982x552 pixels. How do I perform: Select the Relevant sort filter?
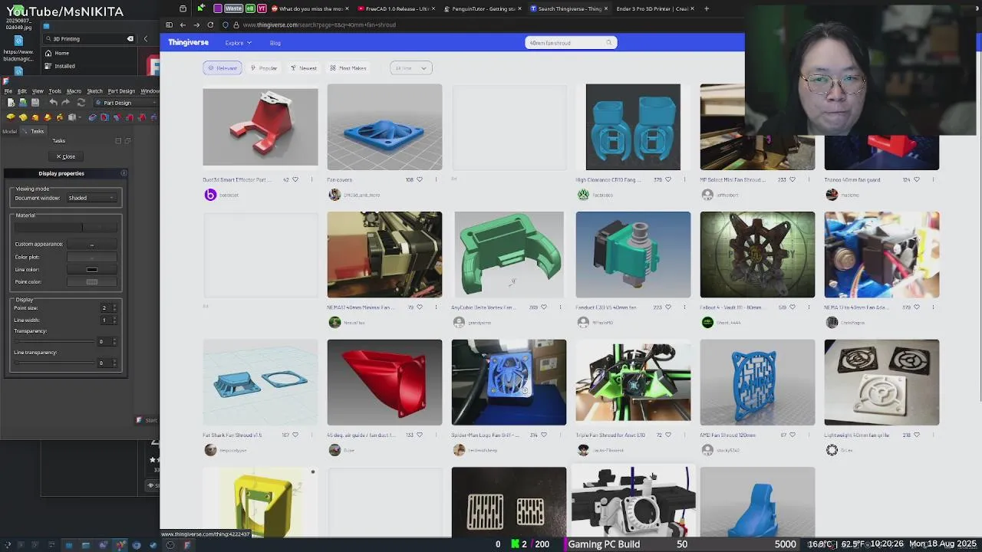point(222,68)
